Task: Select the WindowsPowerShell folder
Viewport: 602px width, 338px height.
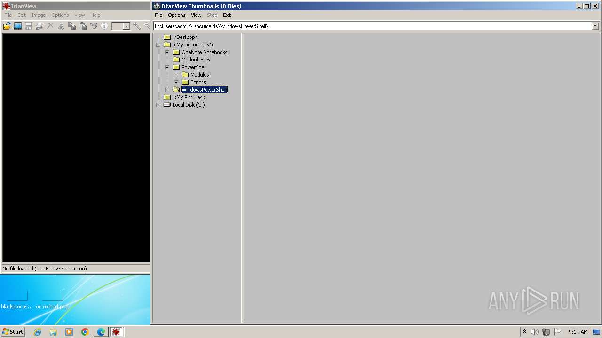Action: pyautogui.click(x=204, y=90)
